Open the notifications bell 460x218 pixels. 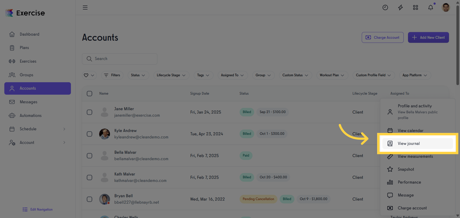coord(430,7)
